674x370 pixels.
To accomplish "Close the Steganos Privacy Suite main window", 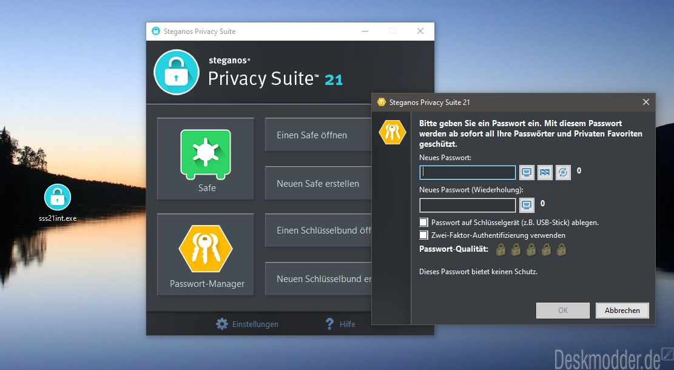I will tap(420, 31).
